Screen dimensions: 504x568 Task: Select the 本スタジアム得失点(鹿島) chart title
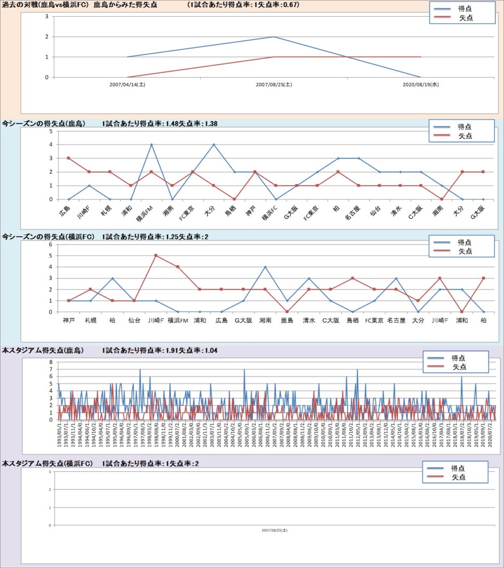pyautogui.click(x=43, y=350)
